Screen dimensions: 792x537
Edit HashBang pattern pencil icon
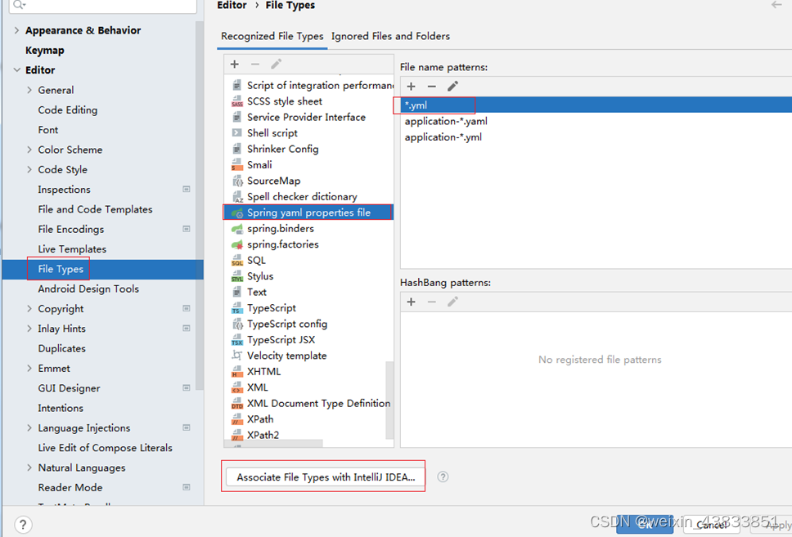pos(452,302)
